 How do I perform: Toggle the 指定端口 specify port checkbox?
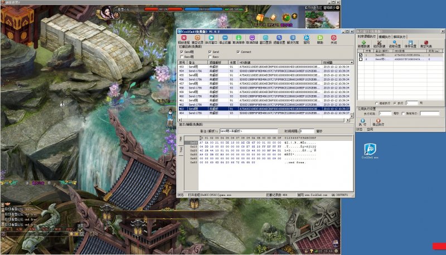point(403,113)
